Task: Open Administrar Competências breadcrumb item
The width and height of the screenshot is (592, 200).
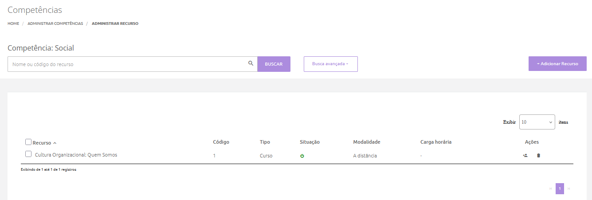Action: 55,24
